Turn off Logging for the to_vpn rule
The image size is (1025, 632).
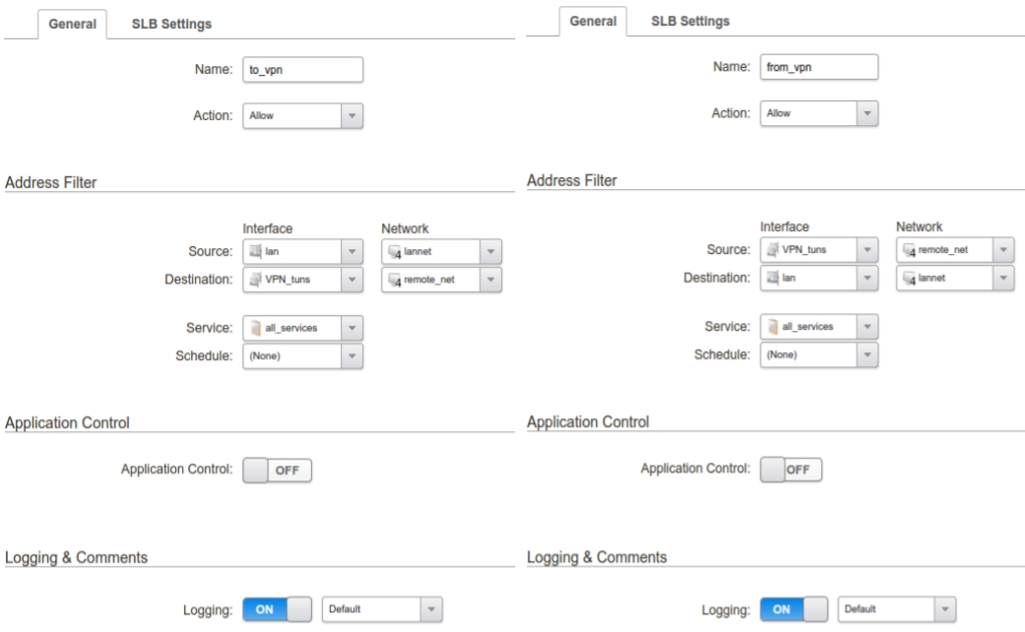coord(277,609)
